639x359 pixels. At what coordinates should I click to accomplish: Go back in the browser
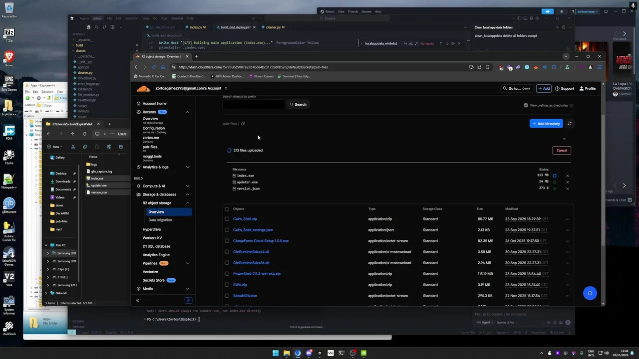(x=136, y=67)
